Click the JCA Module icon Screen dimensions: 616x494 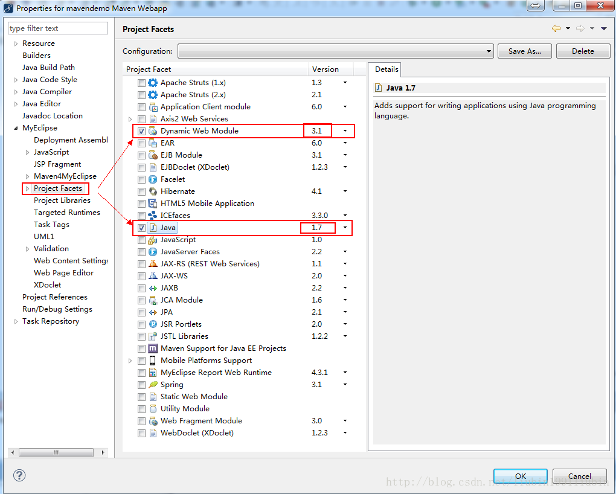(153, 300)
